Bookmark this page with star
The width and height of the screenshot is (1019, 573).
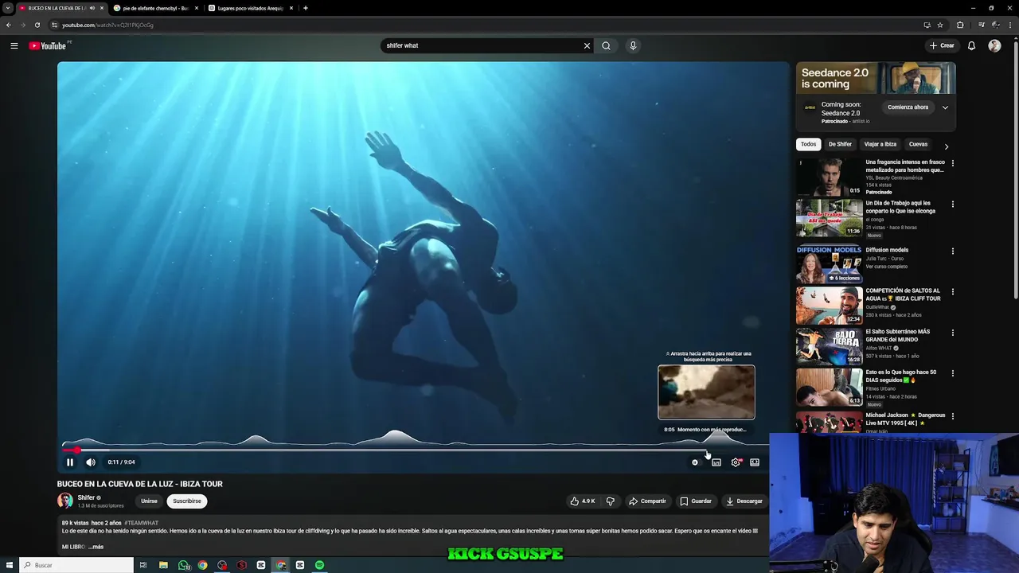[x=940, y=25]
